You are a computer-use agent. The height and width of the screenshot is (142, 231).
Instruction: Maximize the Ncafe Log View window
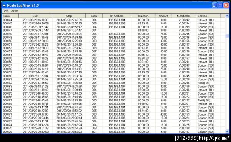click(220, 5)
